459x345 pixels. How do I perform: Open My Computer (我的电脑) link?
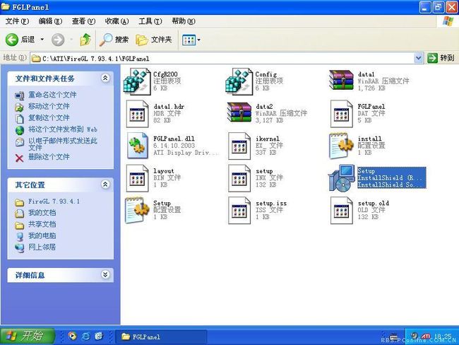(x=42, y=235)
